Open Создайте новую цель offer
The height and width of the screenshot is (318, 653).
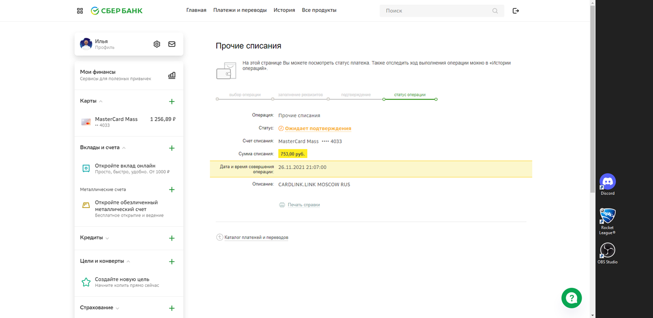[x=127, y=282]
